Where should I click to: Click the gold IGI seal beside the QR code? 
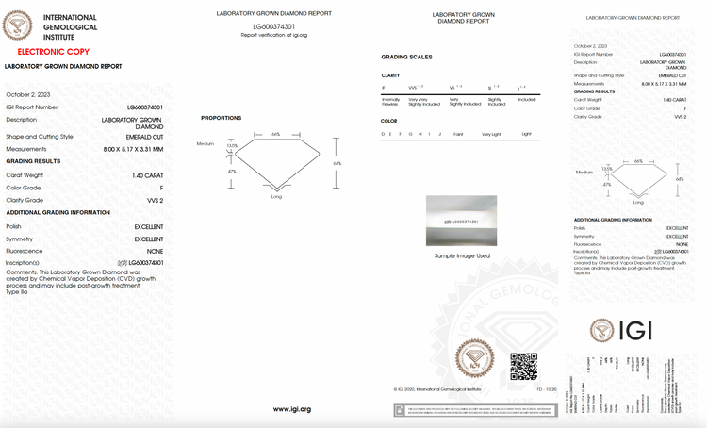coord(474,358)
